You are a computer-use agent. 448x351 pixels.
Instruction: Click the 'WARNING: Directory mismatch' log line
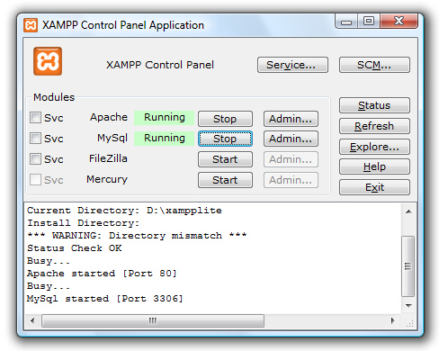point(137,236)
